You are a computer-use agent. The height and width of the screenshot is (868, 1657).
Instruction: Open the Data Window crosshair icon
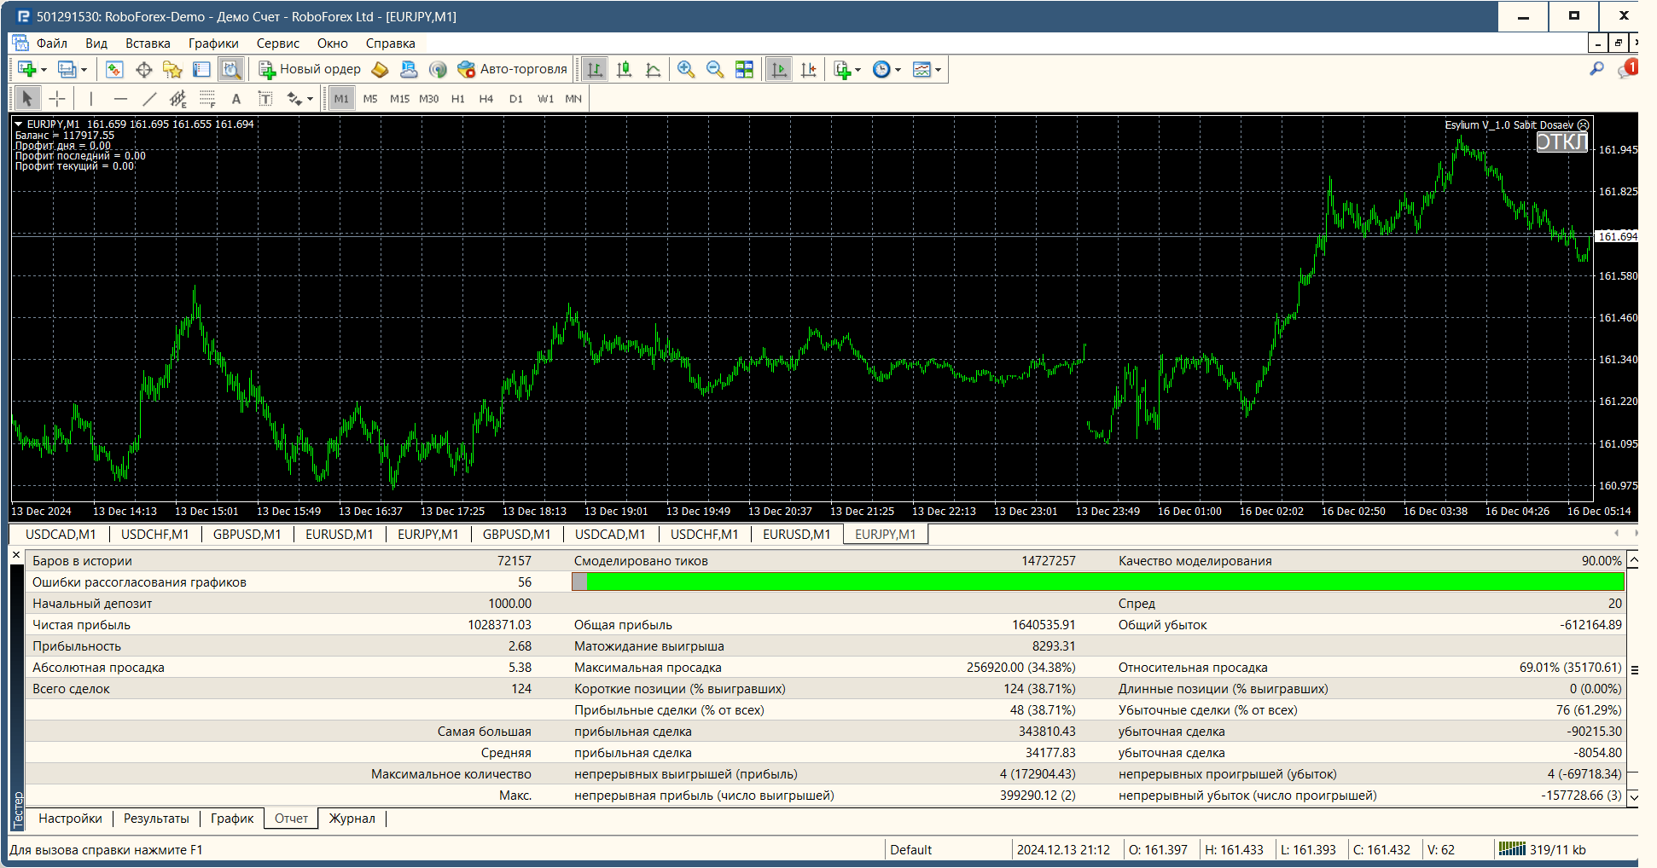point(143,70)
